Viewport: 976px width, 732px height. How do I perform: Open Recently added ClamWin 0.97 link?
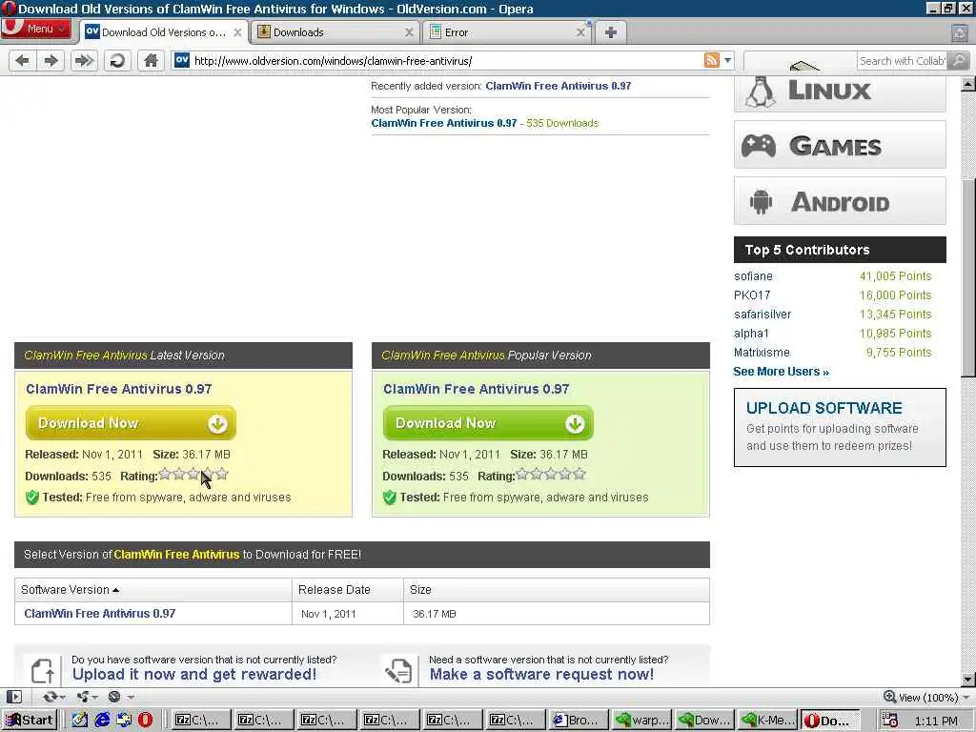(559, 86)
